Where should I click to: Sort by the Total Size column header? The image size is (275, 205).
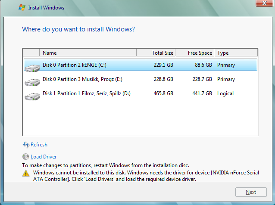tap(156, 53)
